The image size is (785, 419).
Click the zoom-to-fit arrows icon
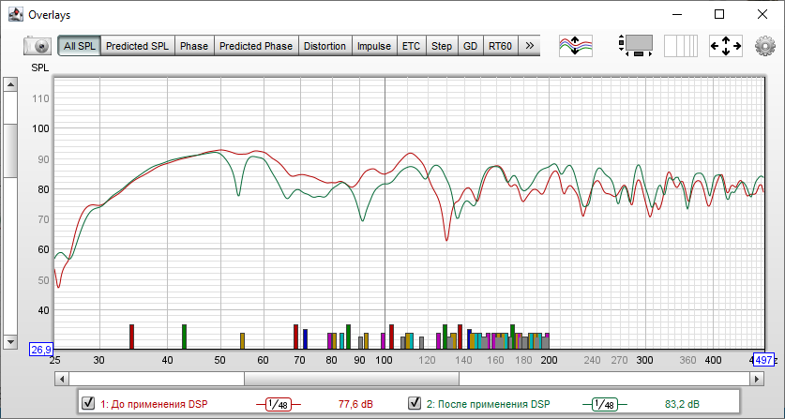pos(726,45)
